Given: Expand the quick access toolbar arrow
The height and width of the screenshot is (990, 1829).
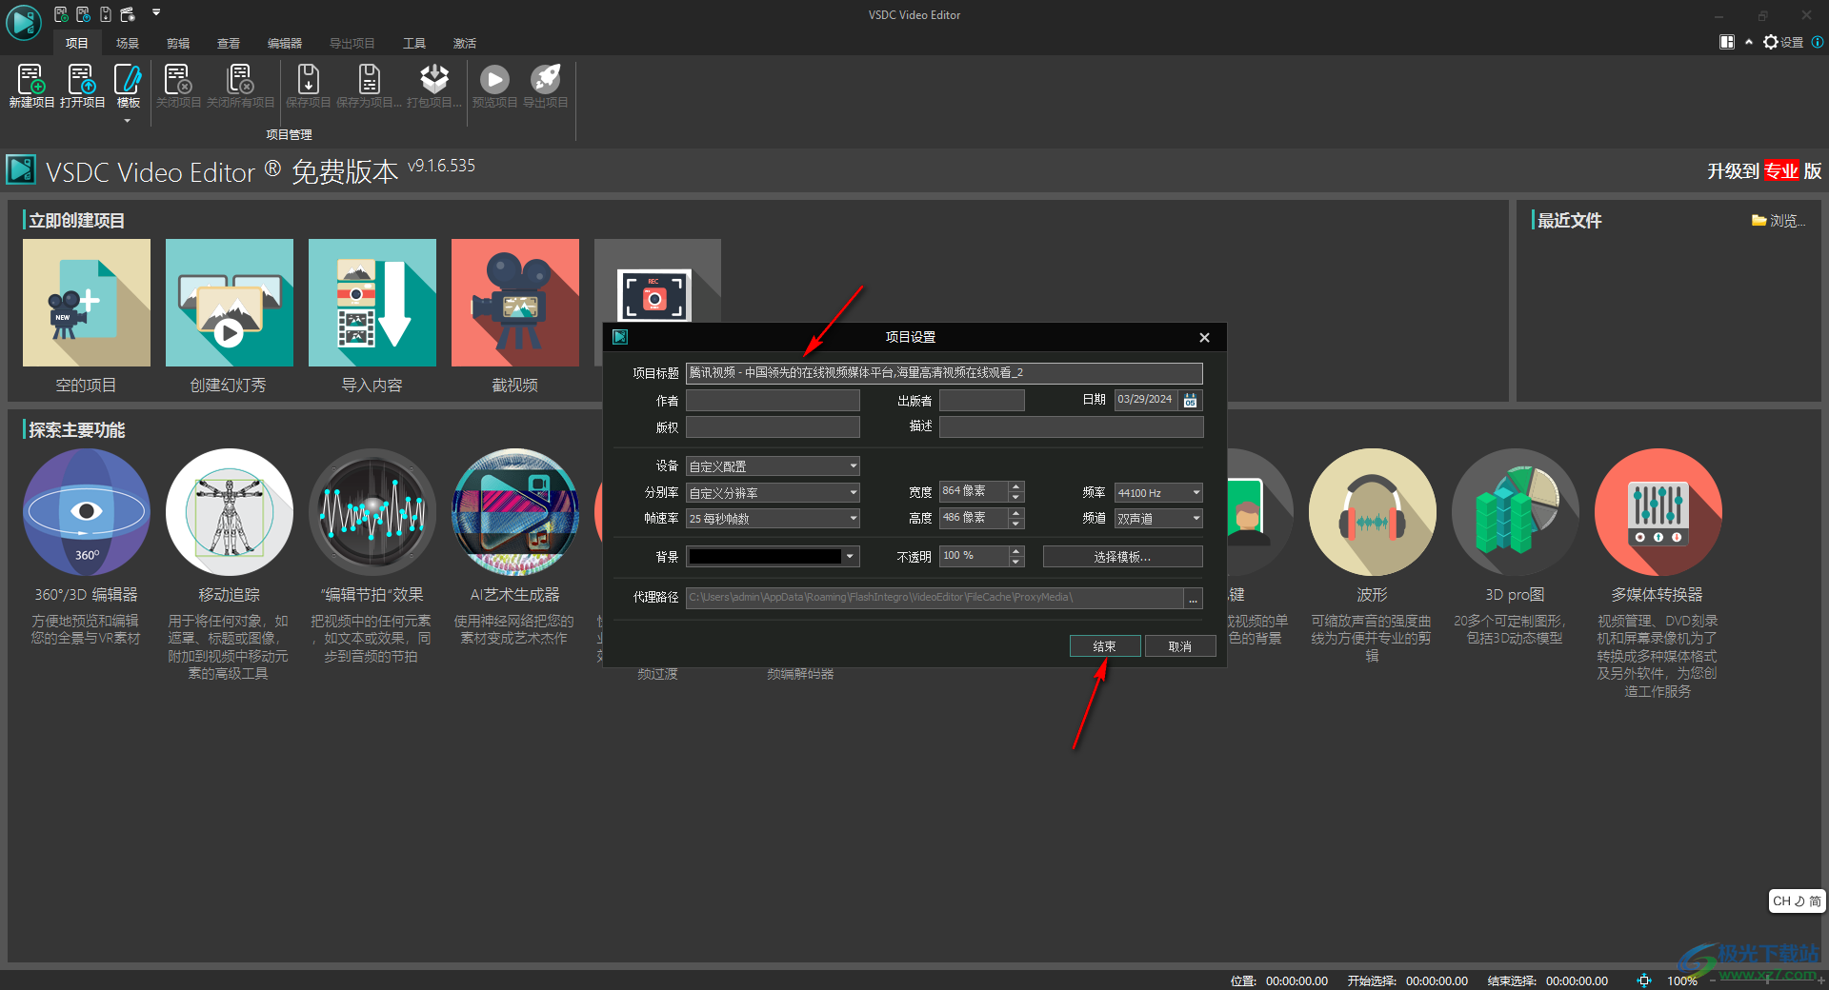Looking at the screenshot, I should [x=156, y=13].
